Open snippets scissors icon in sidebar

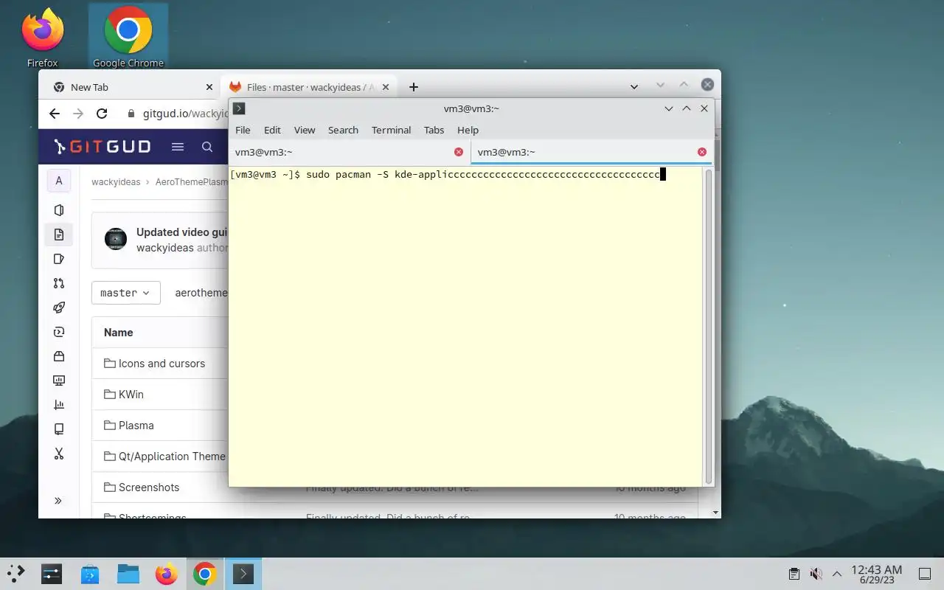pyautogui.click(x=59, y=454)
